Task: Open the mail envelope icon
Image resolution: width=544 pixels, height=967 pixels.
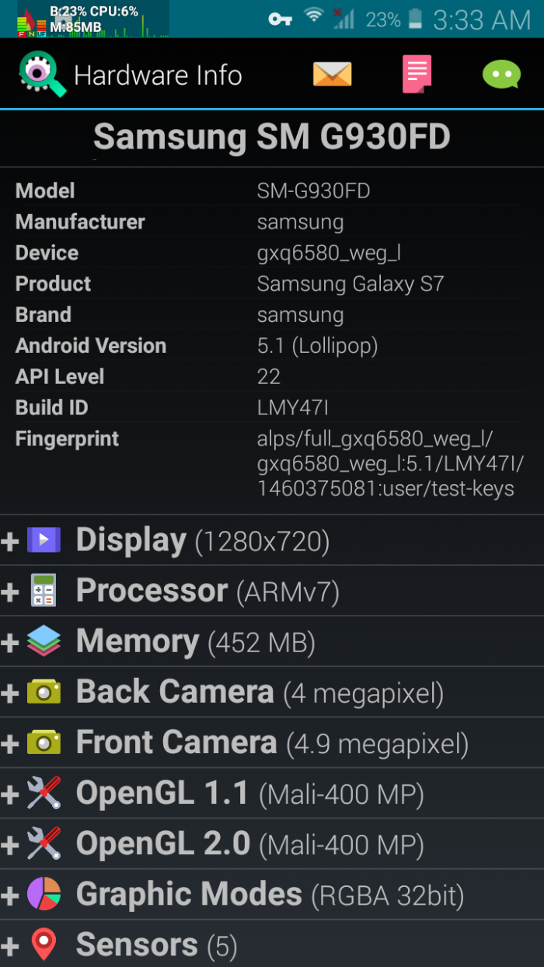Action: 332,75
